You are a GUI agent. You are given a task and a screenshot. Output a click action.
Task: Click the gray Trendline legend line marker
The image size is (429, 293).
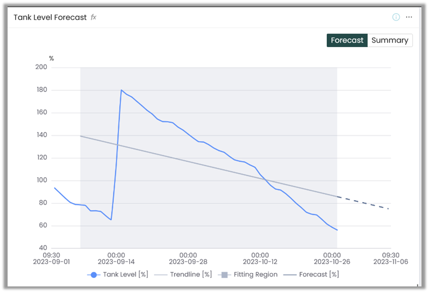pyautogui.click(x=160, y=275)
